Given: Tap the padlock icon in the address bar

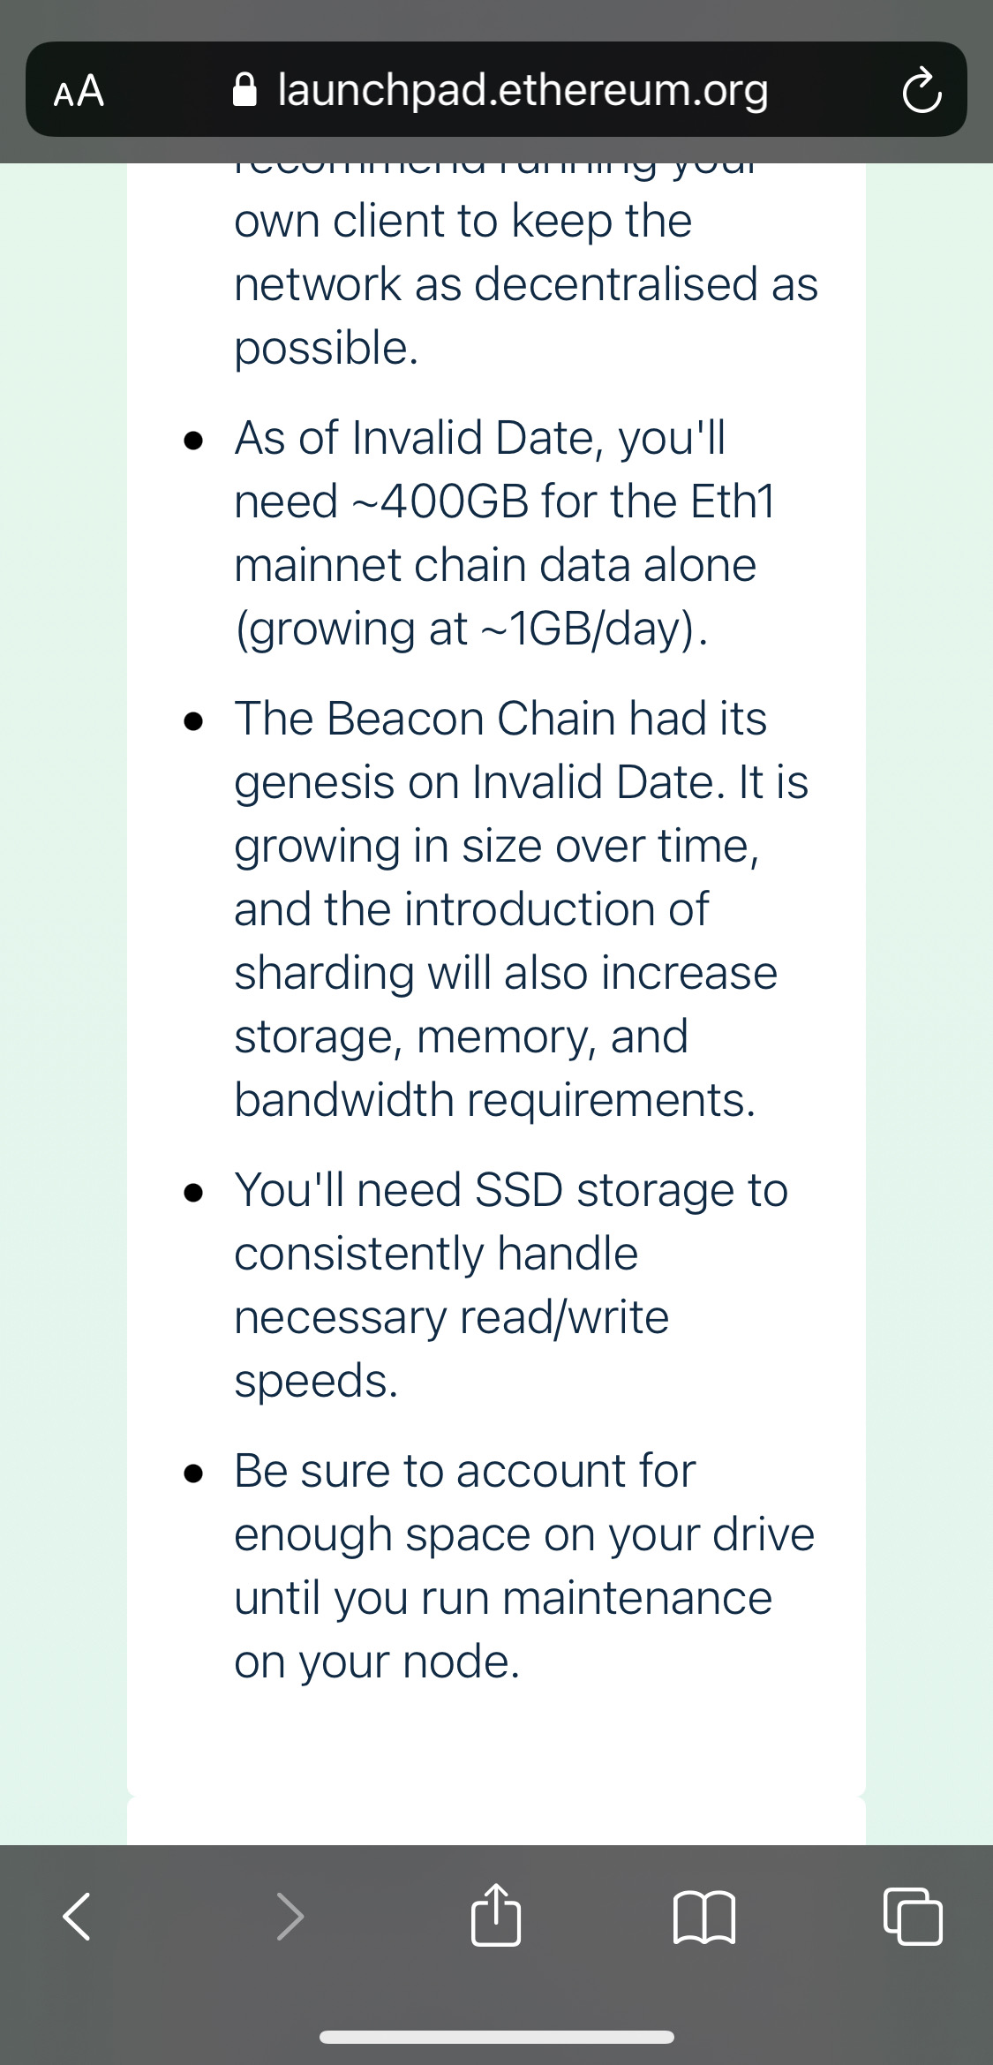Looking at the screenshot, I should click(x=245, y=88).
